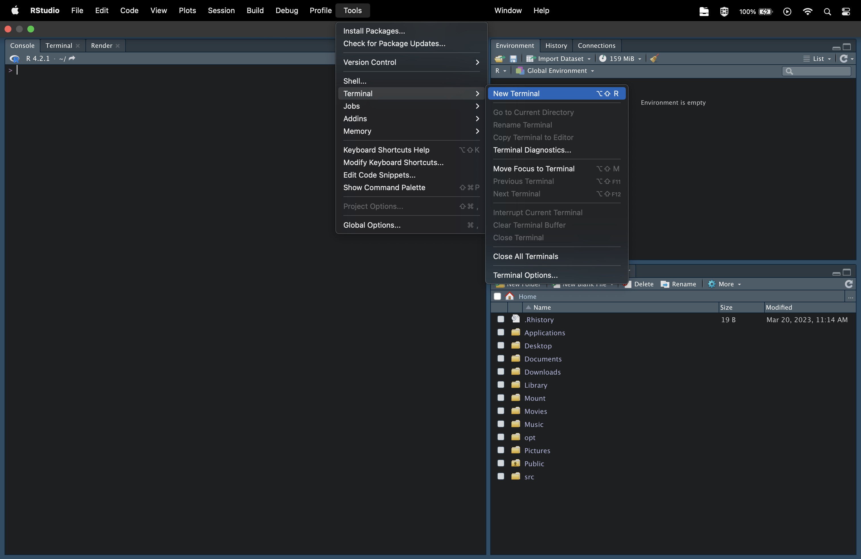Maximize the Files pane
The width and height of the screenshot is (861, 559).
(846, 272)
